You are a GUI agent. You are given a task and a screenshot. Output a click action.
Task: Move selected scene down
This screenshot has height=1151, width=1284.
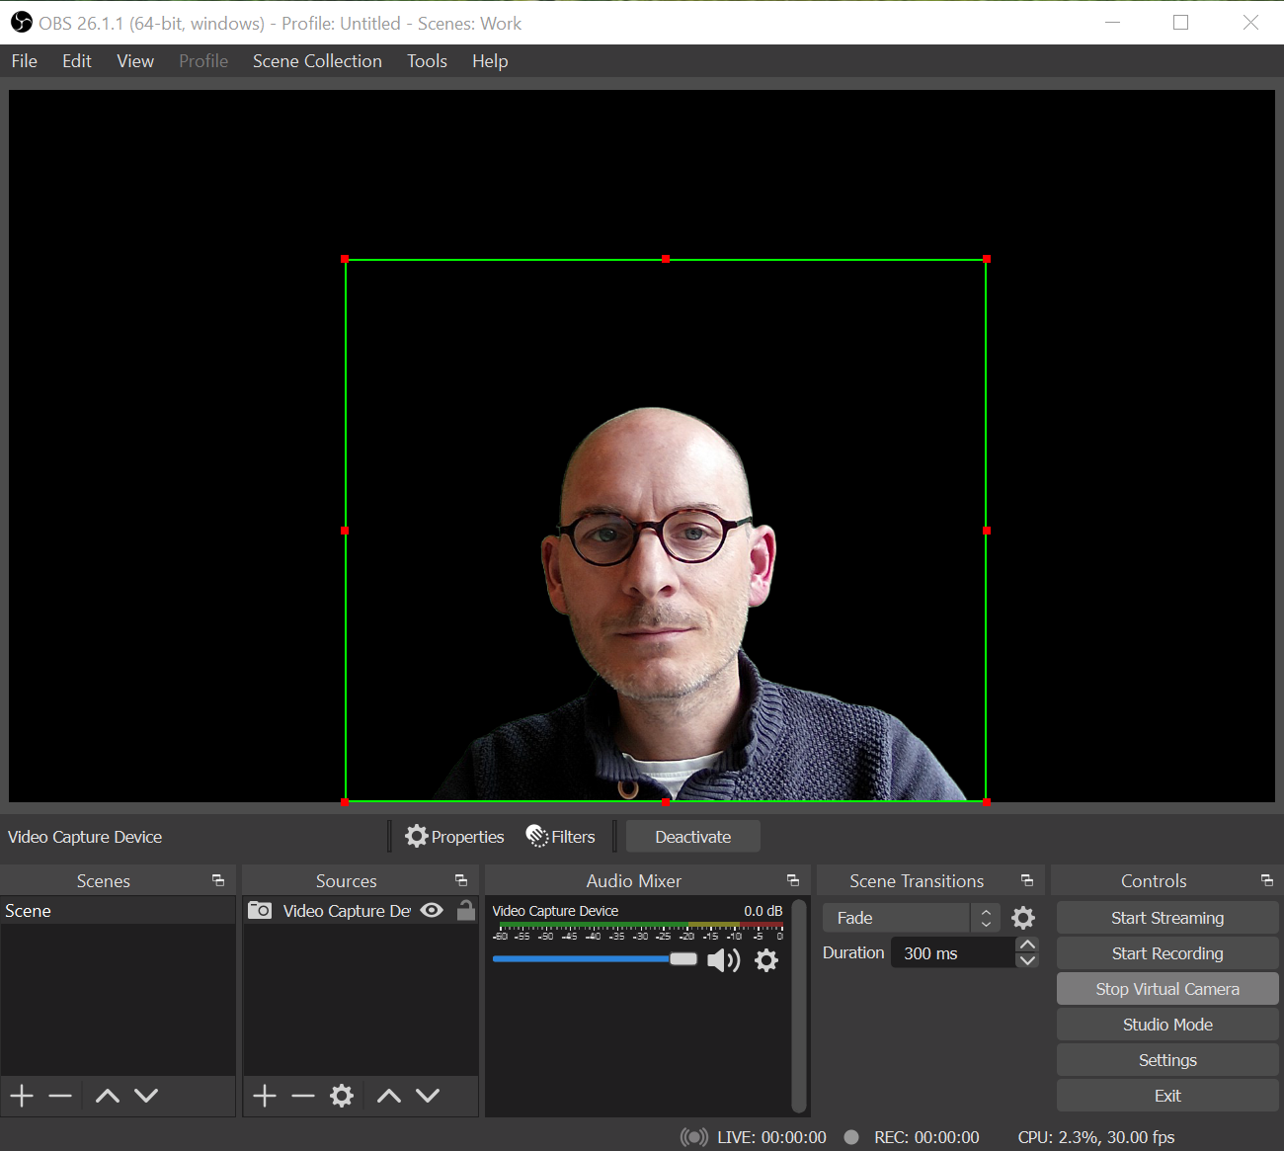click(146, 1096)
